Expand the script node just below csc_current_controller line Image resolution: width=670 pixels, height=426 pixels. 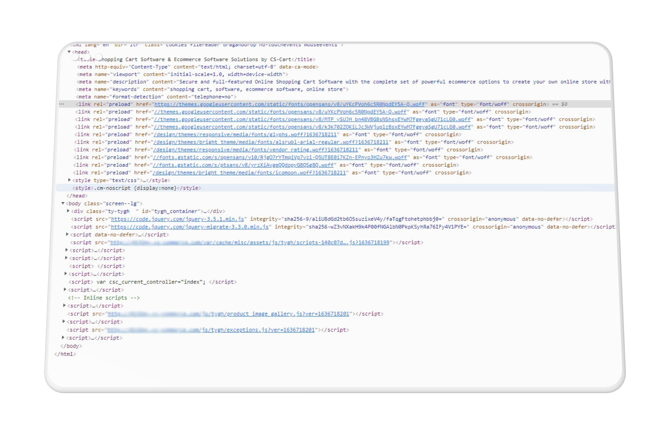[x=65, y=290]
